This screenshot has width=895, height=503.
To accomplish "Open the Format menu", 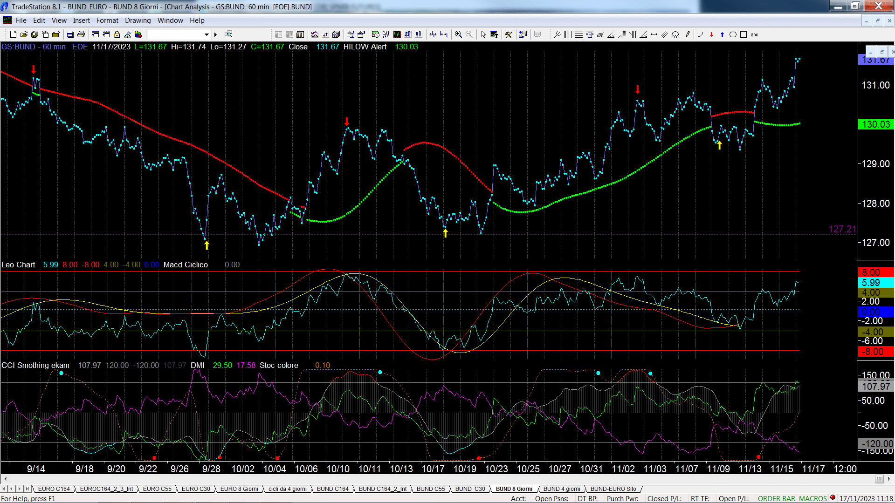I will (x=108, y=20).
